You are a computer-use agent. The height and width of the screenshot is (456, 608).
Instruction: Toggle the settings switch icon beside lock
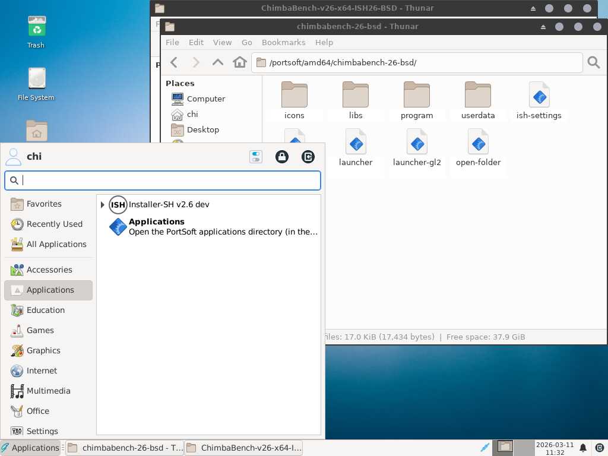pos(256,157)
